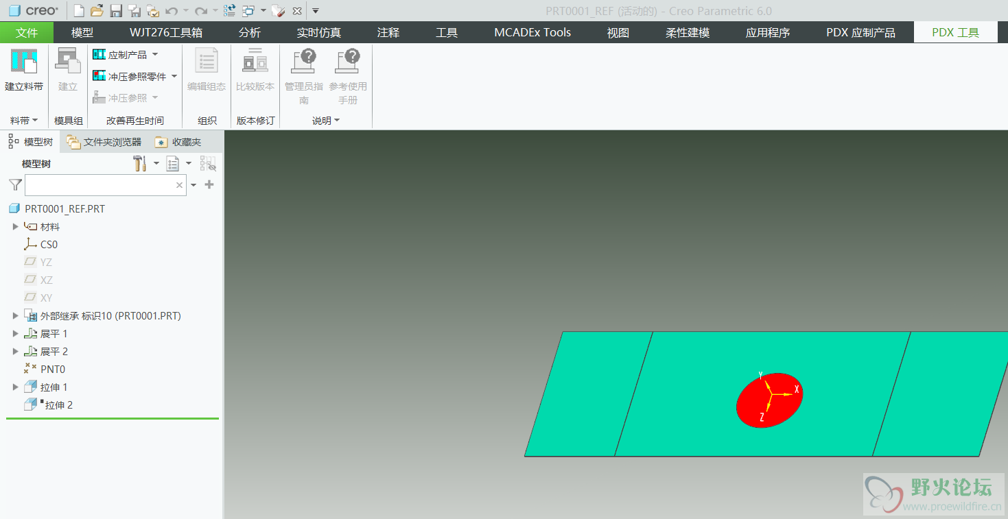The image size is (1008, 519).
Task: Click the tree columns list icon
Action: (173, 163)
